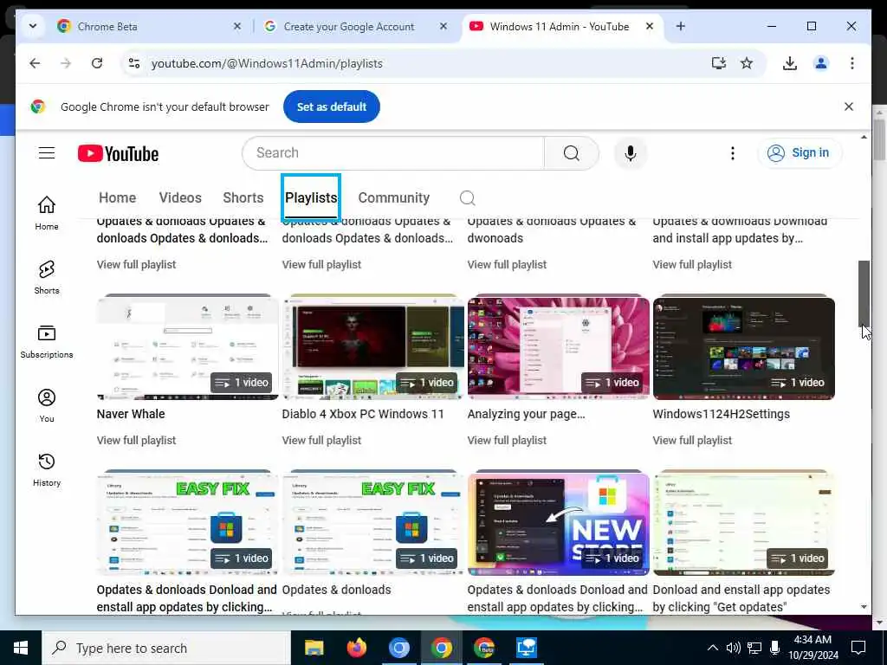The width and height of the screenshot is (887, 665).
Task: Open History in the sidebar
Action: click(47, 470)
